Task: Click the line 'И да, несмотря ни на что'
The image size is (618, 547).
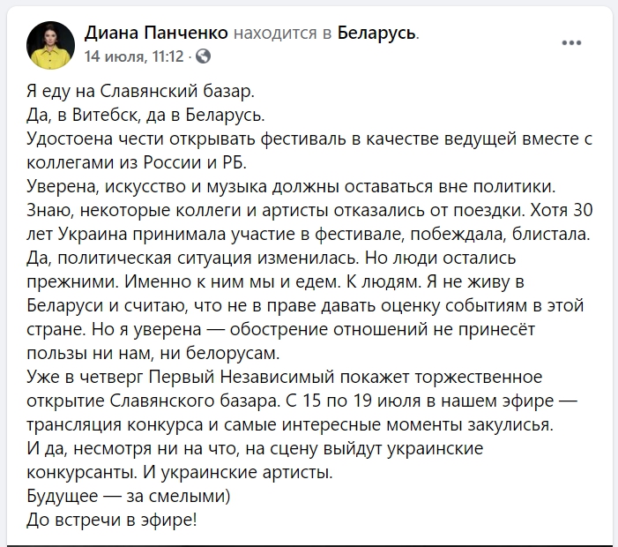Action: click(x=255, y=449)
